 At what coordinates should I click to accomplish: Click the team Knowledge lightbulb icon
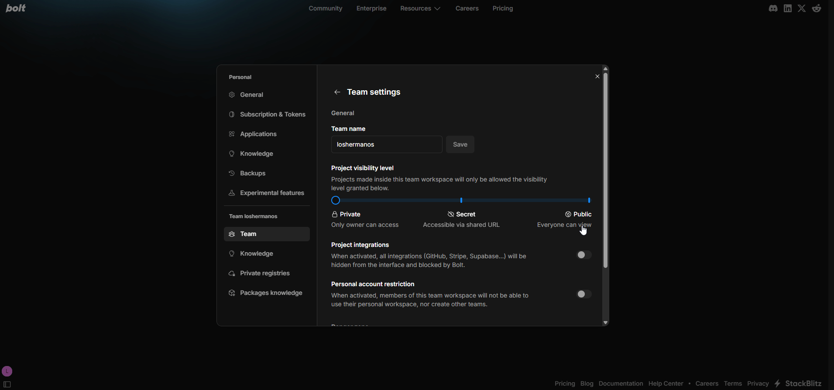tap(232, 253)
